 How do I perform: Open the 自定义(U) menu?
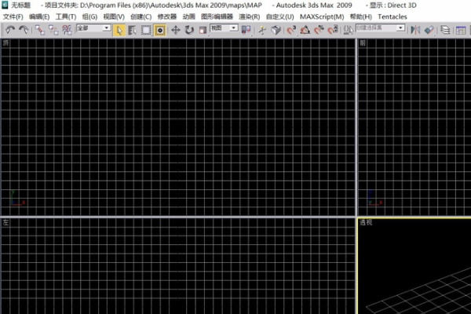click(279, 16)
